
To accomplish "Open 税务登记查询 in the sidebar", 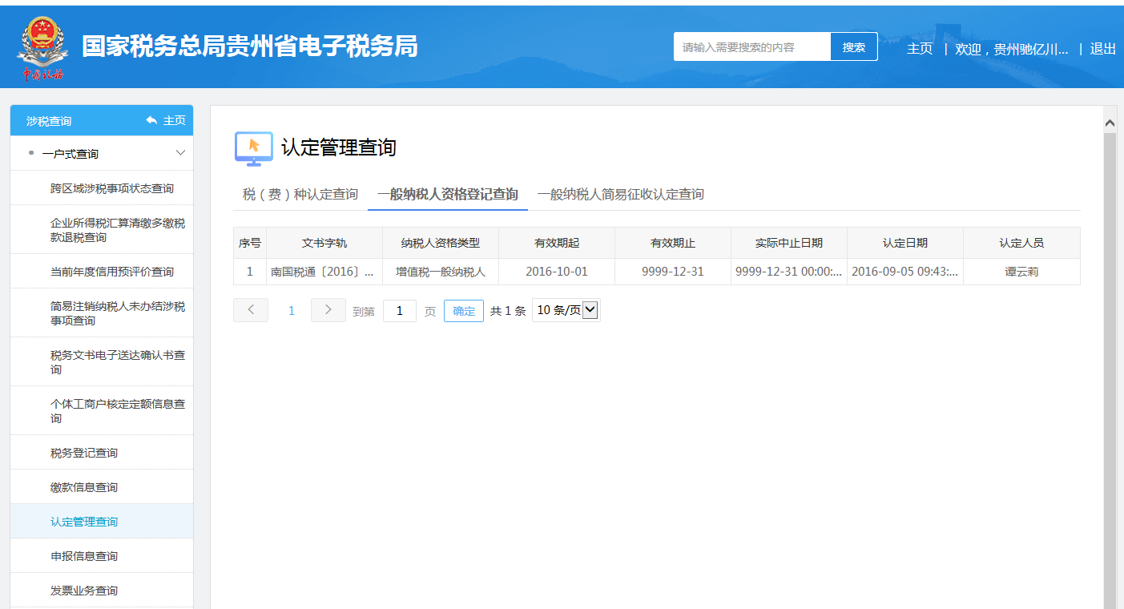I will click(x=84, y=453).
